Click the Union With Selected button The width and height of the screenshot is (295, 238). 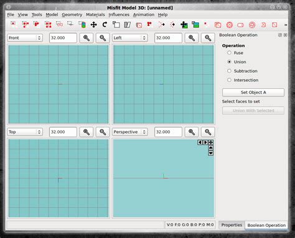tap(253, 111)
